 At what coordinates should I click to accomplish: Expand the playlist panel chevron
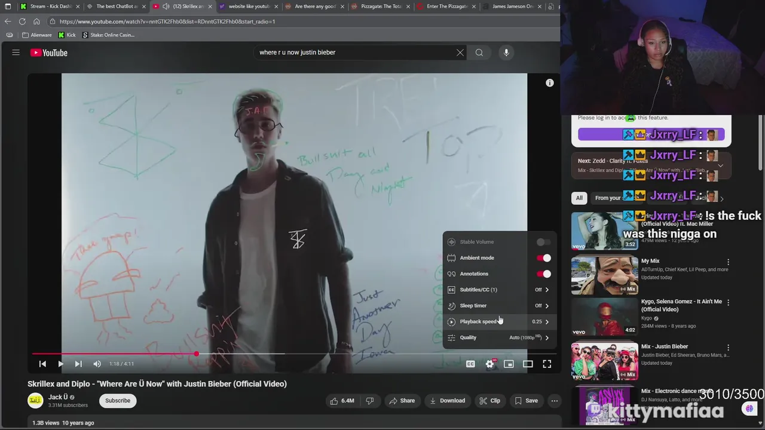coord(720,165)
